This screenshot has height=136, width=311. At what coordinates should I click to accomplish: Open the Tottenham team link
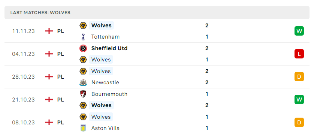click(x=105, y=37)
